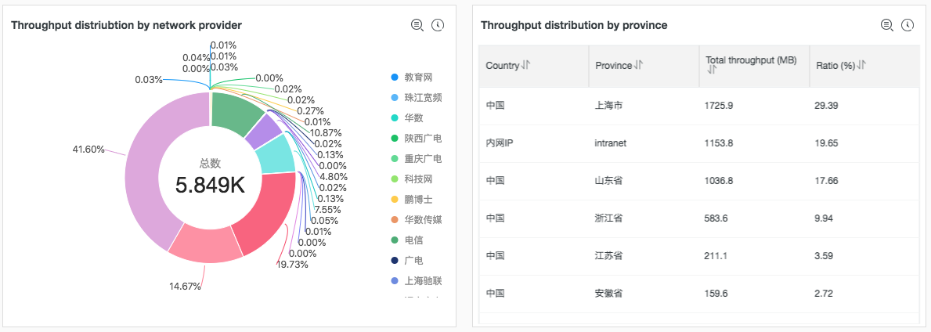
Task: Toggle 电信 legend entry
Action: [x=406, y=240]
